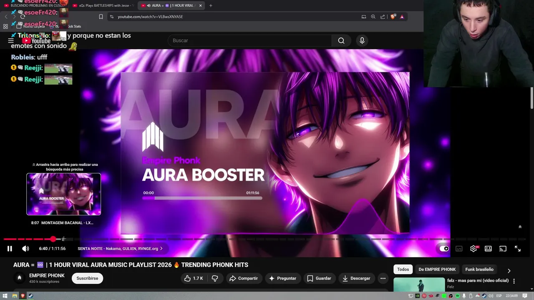Image resolution: width=534 pixels, height=300 pixels.
Task: Open the Windows Start menu
Action: [5, 296]
